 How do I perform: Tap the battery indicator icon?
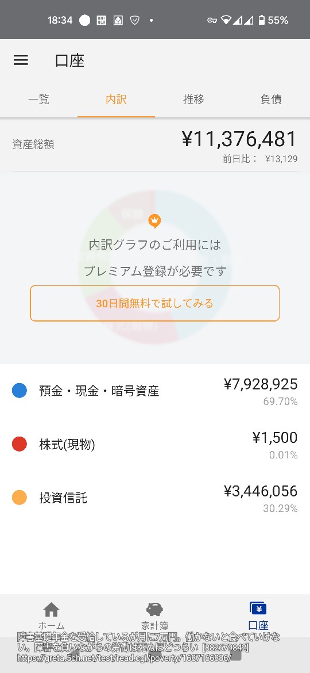point(261,20)
